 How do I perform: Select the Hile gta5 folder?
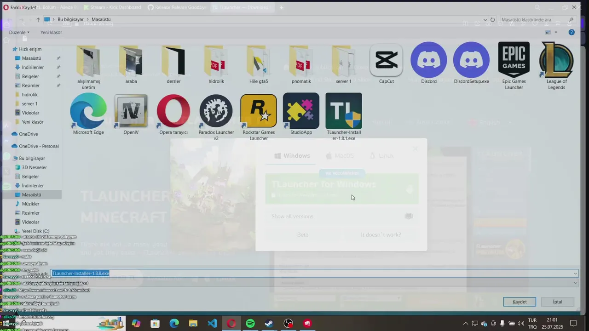(259, 64)
